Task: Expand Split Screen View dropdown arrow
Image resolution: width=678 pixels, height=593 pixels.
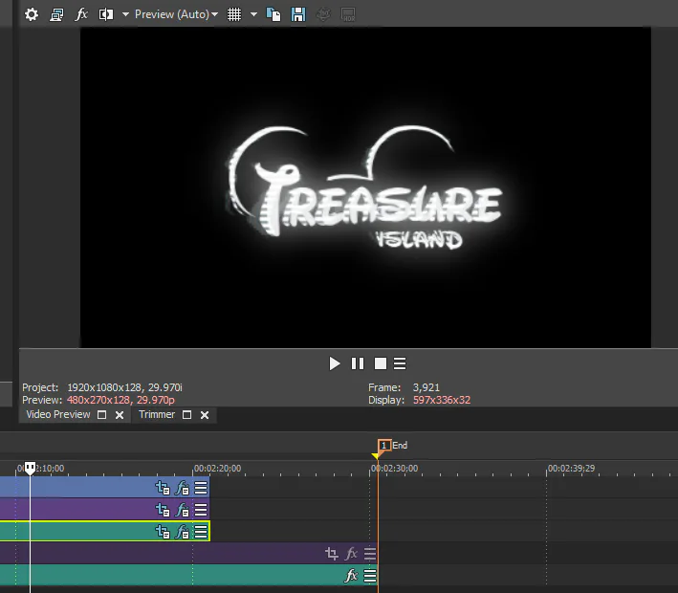Action: tap(125, 14)
